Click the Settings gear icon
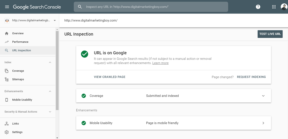 (x=7, y=132)
